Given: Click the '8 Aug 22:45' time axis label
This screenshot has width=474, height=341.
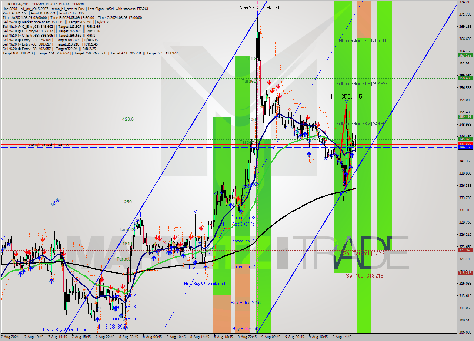Looking at the screenshot, I should 247,337.
